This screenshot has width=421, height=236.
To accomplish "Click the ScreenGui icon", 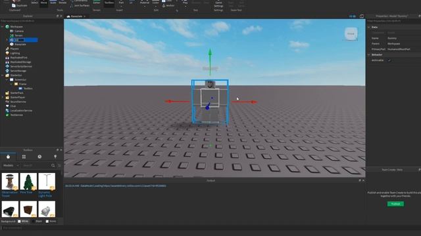I will tap(12, 79).
